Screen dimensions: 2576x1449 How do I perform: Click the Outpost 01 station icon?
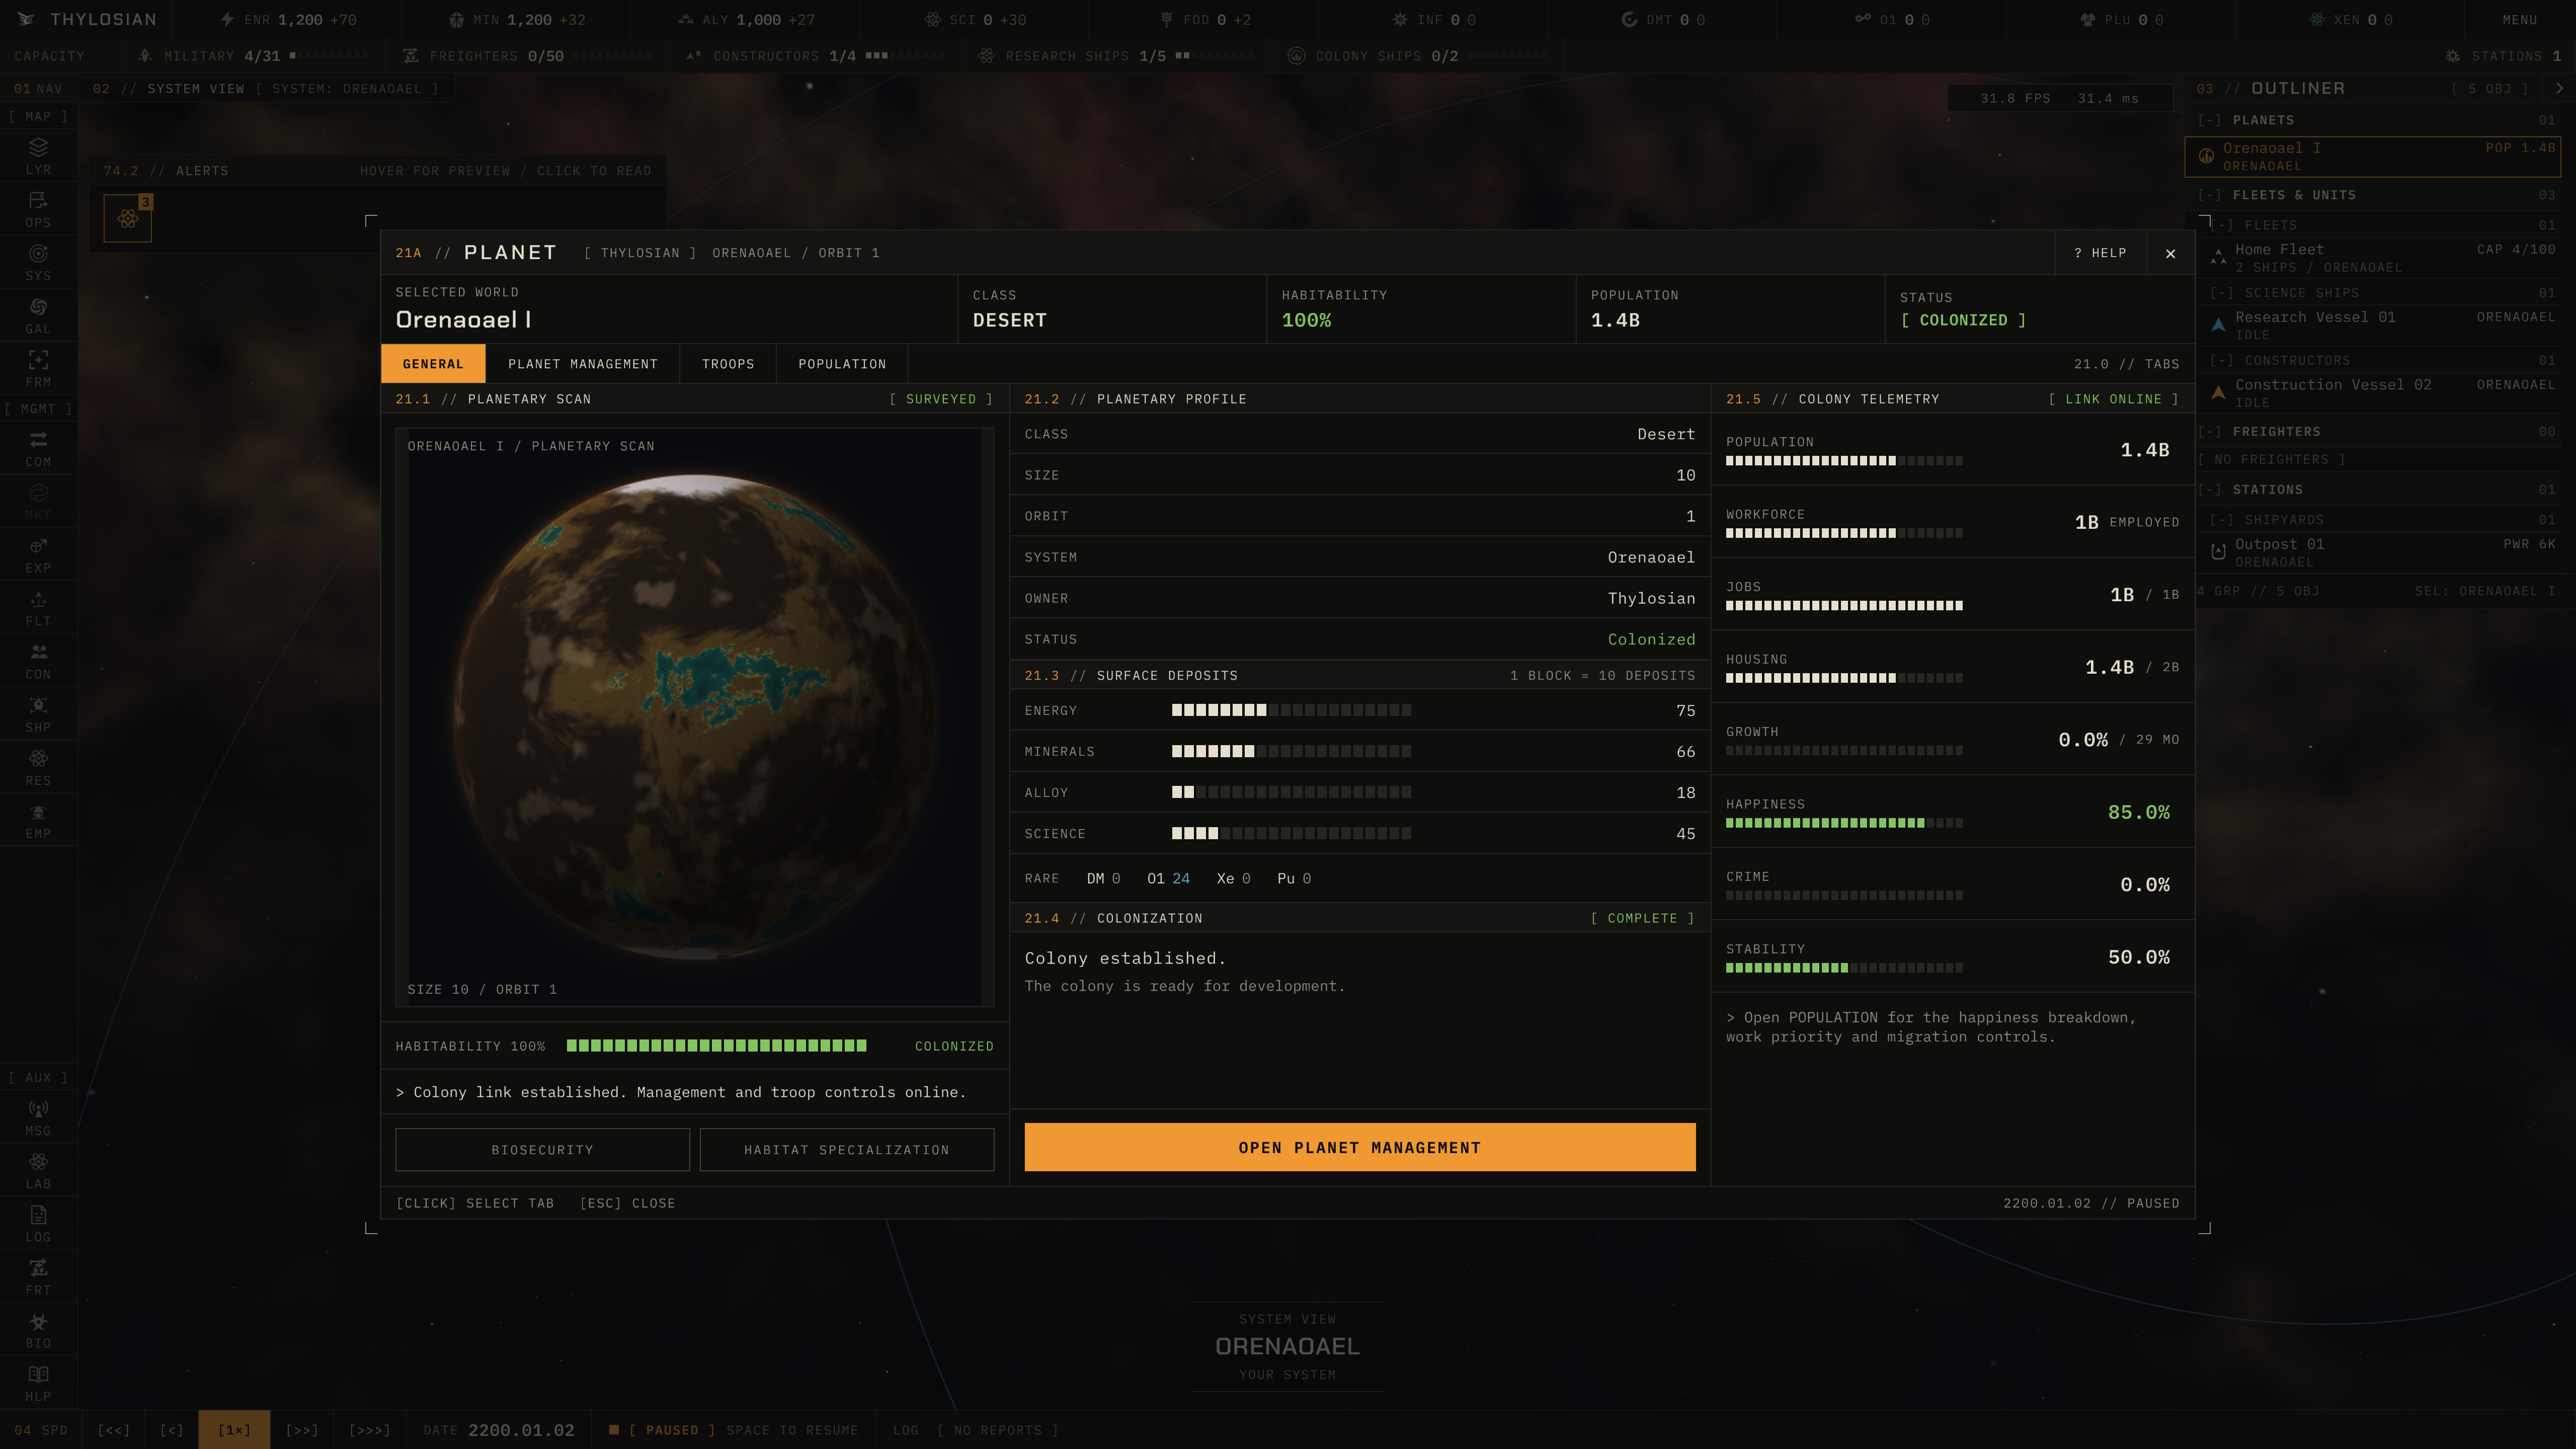point(2218,552)
